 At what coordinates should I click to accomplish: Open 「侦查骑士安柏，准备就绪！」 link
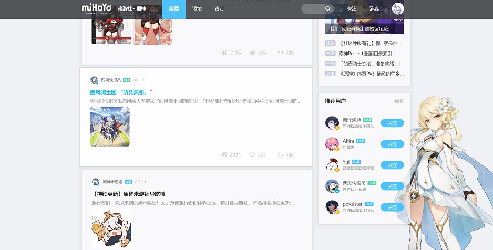click(371, 64)
